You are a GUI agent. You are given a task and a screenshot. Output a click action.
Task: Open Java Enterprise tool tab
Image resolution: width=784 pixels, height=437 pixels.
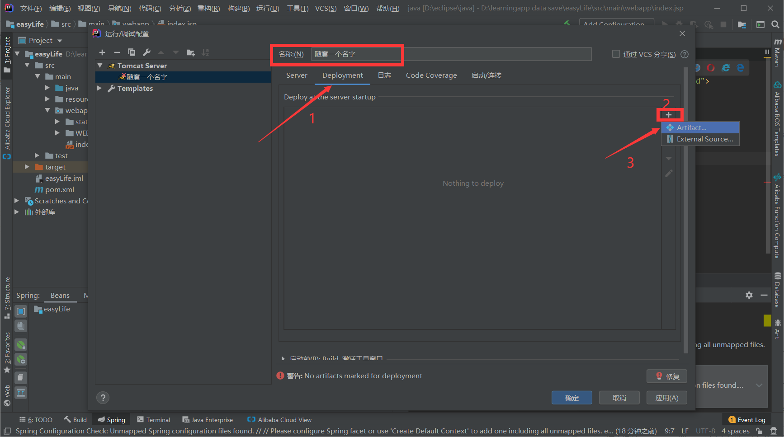208,420
